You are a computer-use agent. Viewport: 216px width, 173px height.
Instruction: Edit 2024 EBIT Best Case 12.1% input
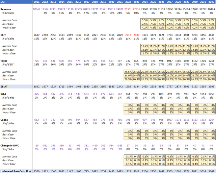pos(145,50)
